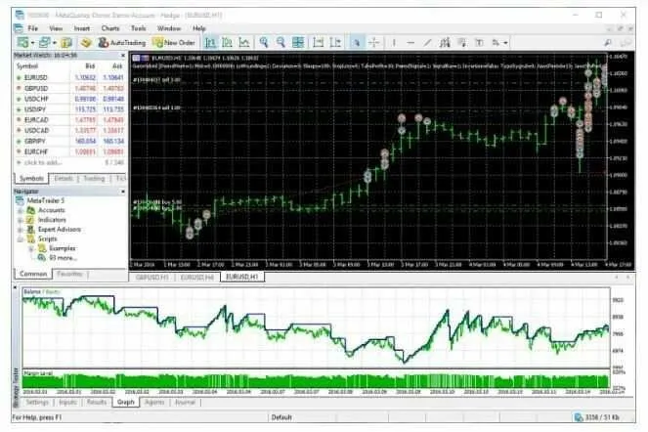Toggle the chart shift icon

(335, 42)
